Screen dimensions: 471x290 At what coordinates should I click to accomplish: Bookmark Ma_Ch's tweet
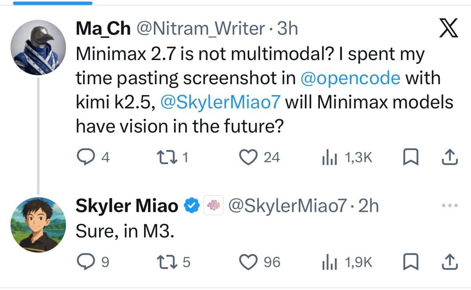coord(411,157)
